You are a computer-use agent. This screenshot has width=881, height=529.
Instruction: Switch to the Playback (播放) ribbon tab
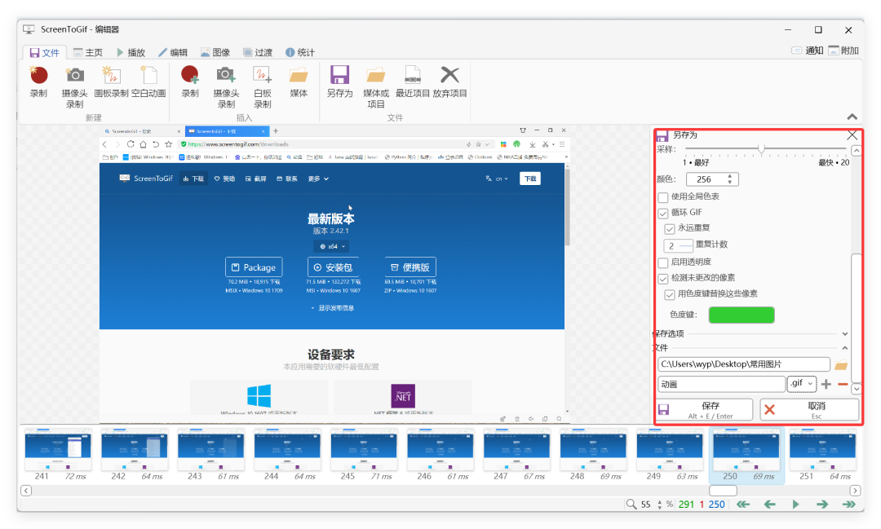pyautogui.click(x=131, y=52)
